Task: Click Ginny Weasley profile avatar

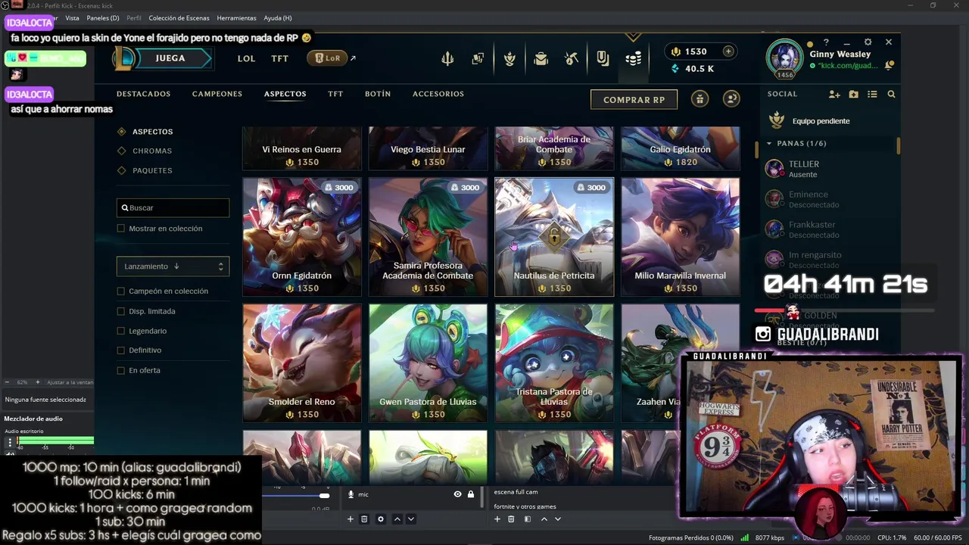Action: point(784,58)
